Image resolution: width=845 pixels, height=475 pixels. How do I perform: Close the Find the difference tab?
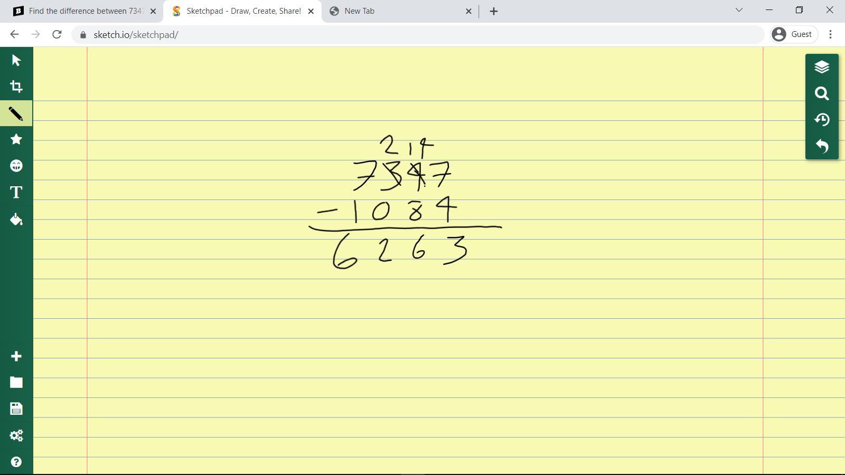[x=153, y=11]
